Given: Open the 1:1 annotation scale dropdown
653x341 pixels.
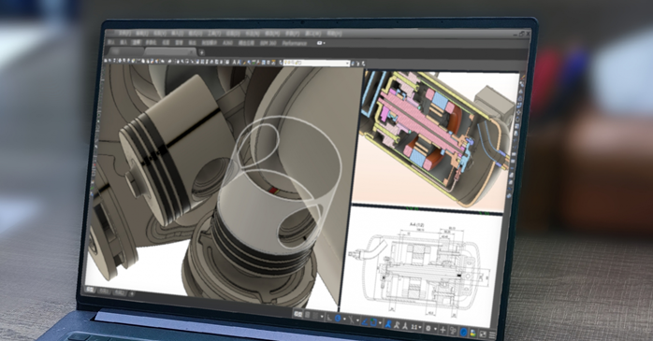Looking at the screenshot, I should (x=415, y=327).
